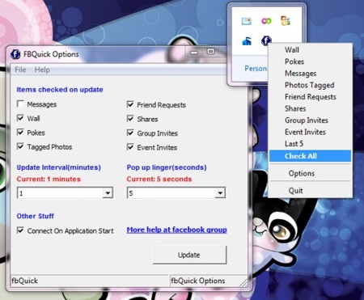
Task: Open the Help menu
Action: click(x=42, y=70)
